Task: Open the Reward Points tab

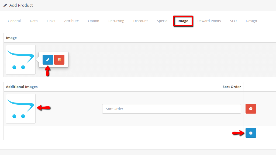Action: 209,21
